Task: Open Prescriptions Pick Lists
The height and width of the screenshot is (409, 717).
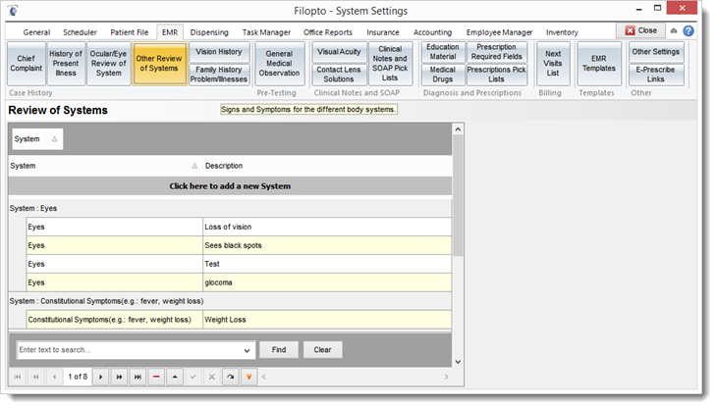Action: (497, 75)
